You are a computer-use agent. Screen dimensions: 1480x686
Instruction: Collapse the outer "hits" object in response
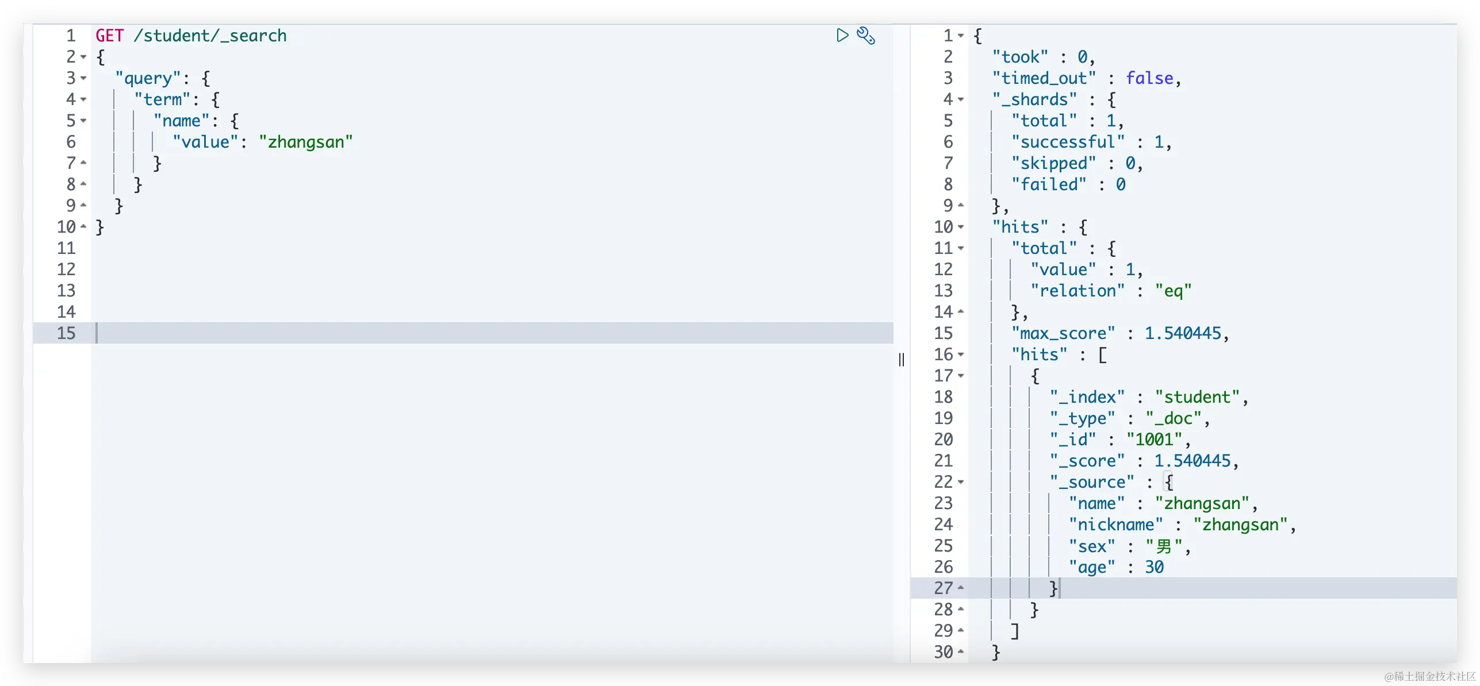pyautogui.click(x=961, y=227)
